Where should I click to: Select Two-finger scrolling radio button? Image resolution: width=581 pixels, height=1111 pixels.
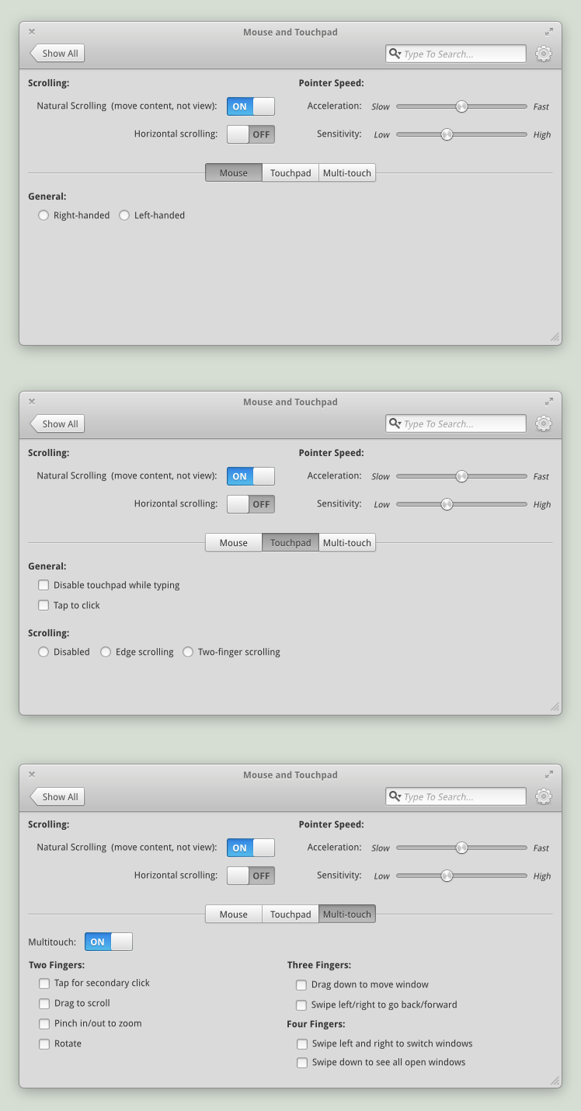188,652
